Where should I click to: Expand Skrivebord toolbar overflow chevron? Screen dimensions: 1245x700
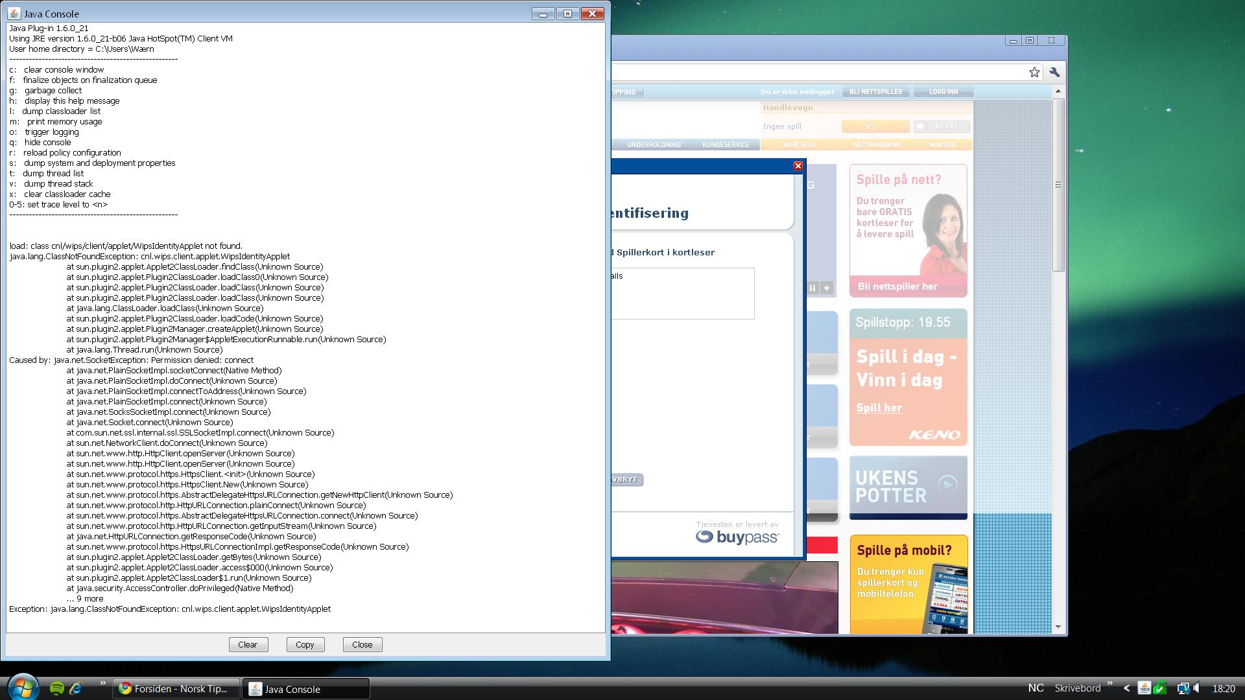1109,683
